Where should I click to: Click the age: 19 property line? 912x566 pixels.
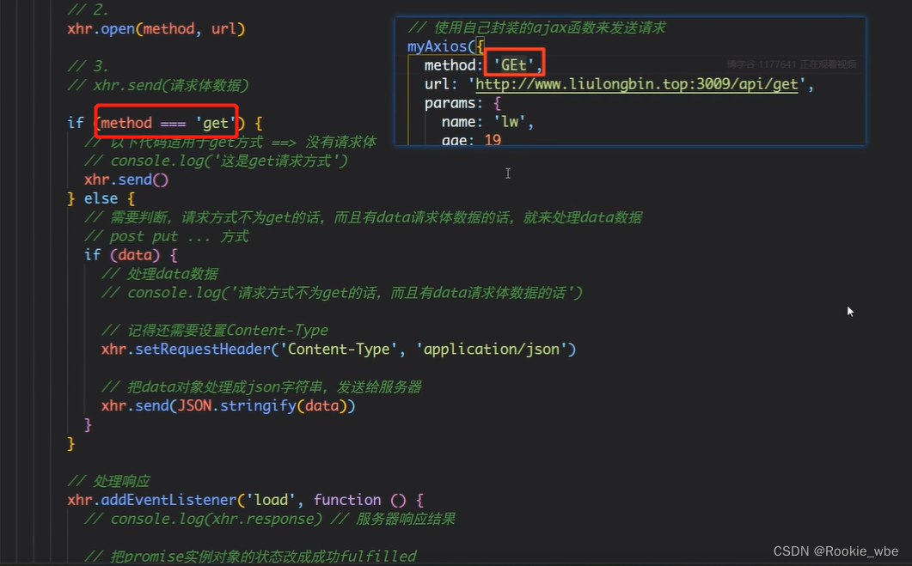tap(471, 139)
